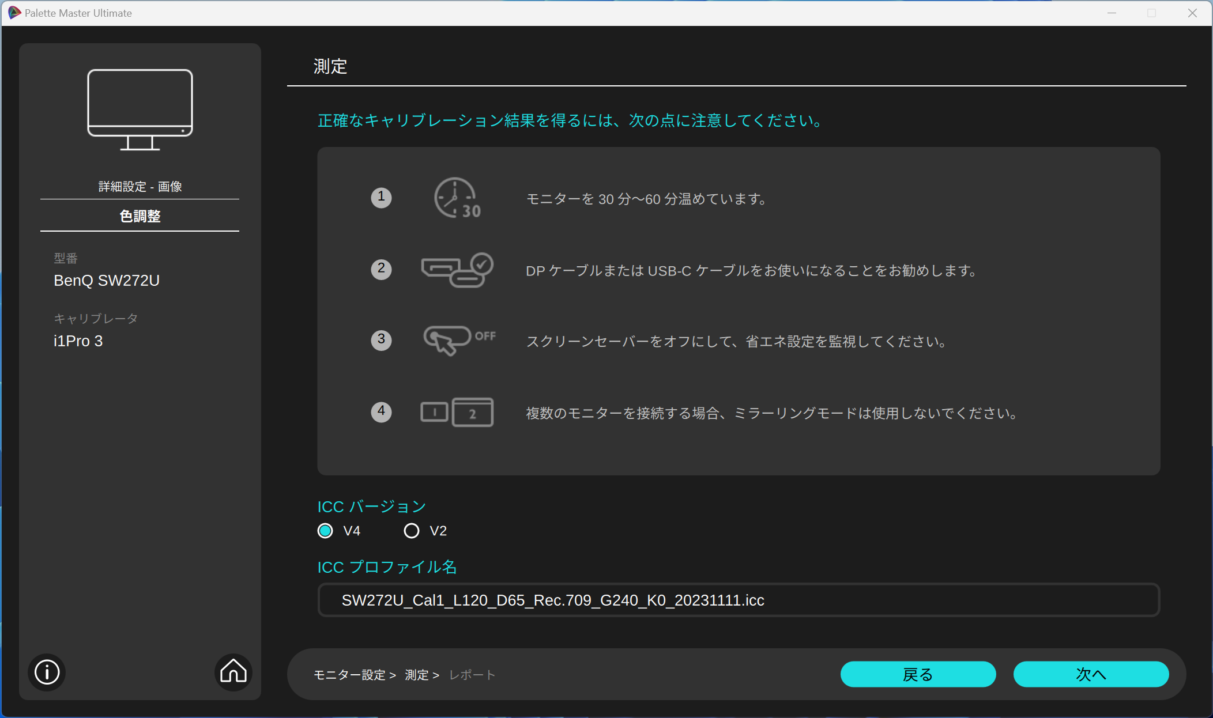The height and width of the screenshot is (718, 1213).
Task: Click the キャリブレータ label
Action: [x=96, y=319]
